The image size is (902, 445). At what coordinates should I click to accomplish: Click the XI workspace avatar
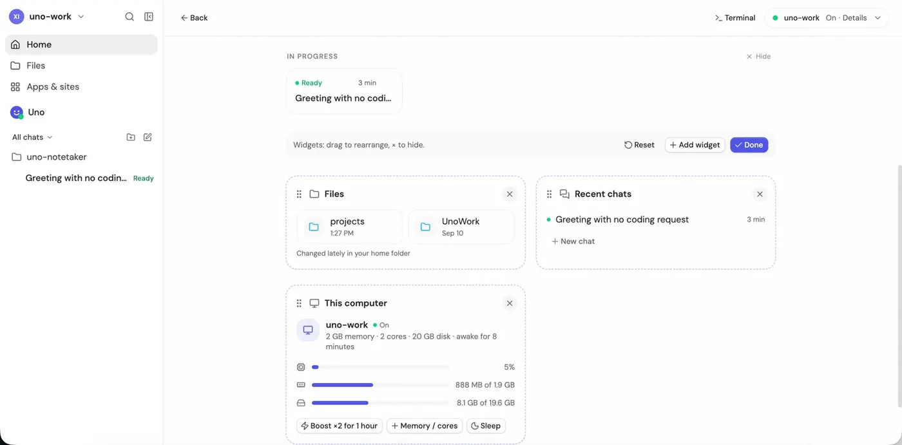(16, 17)
